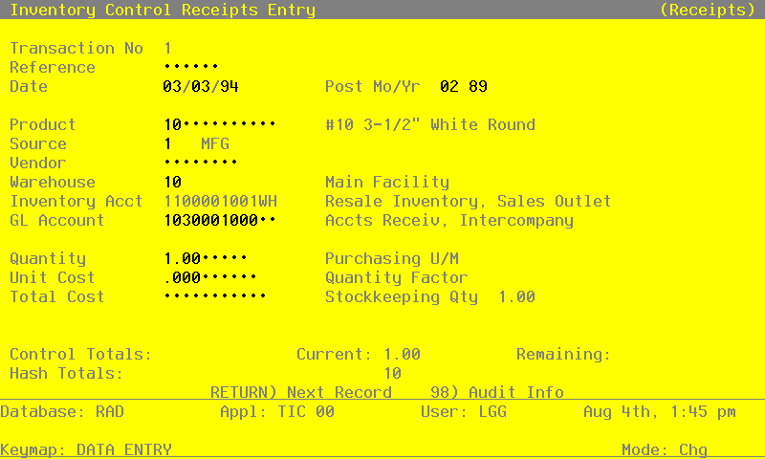Viewport: 765px width, 459px height.
Task: Click the Purchasing U/M label
Action: click(392, 258)
